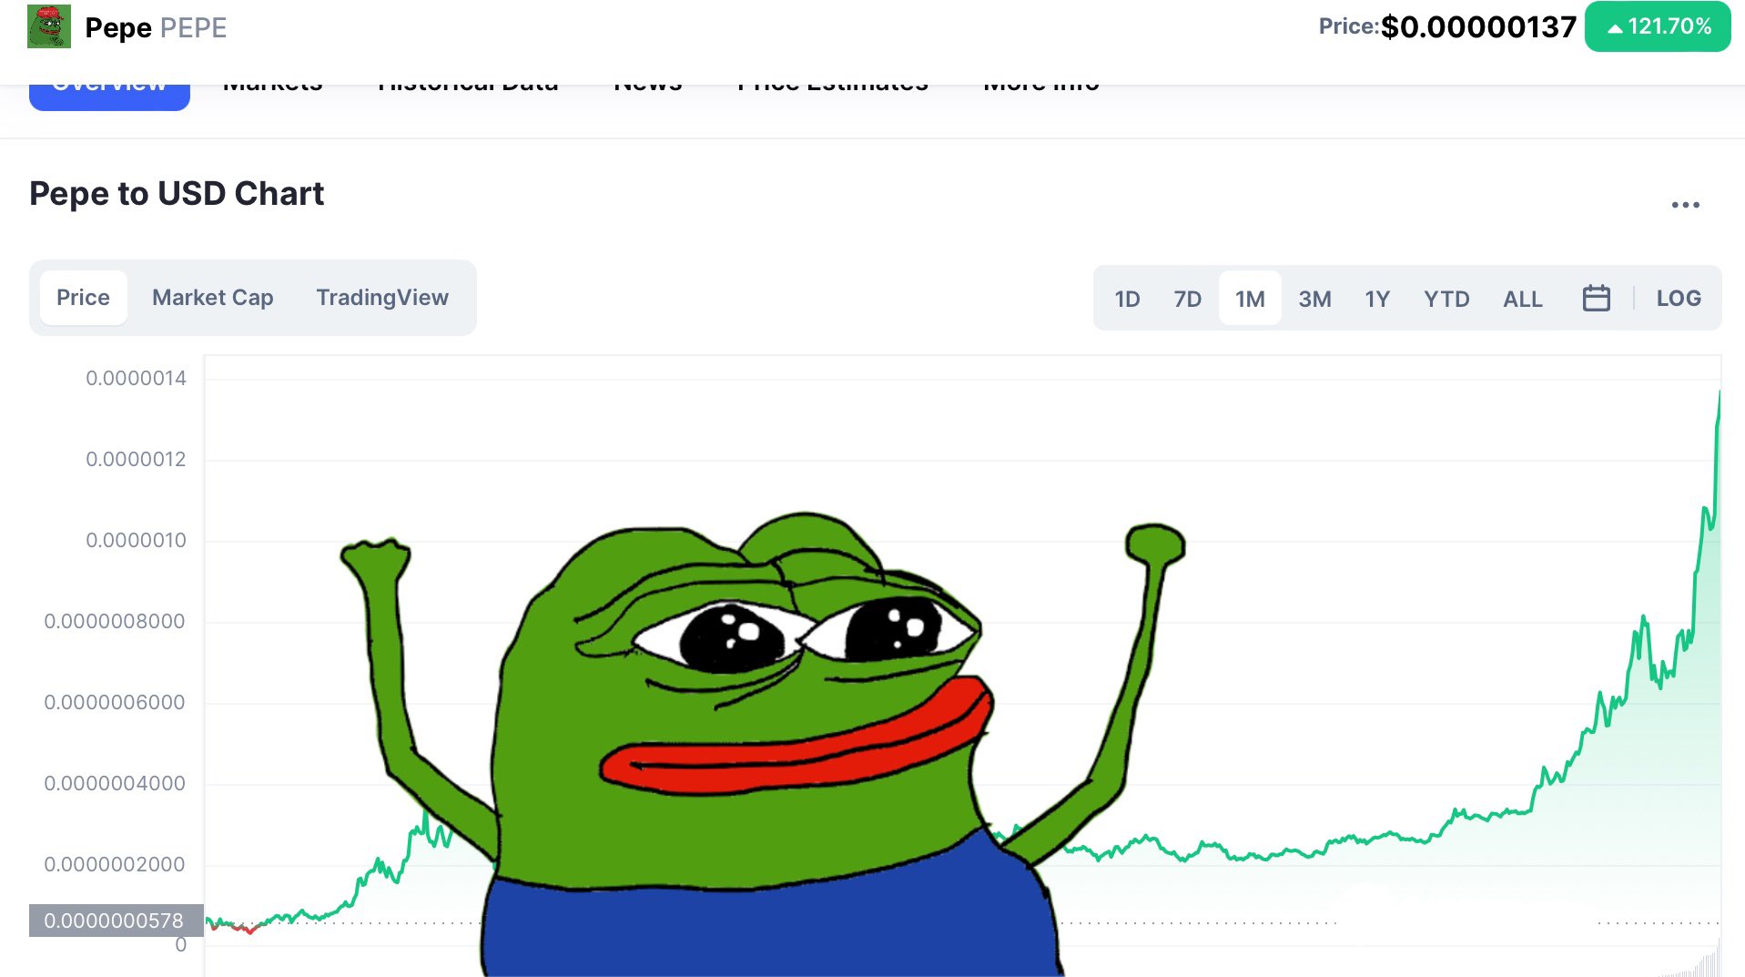Click the price spike peak on chart

[1719, 393]
